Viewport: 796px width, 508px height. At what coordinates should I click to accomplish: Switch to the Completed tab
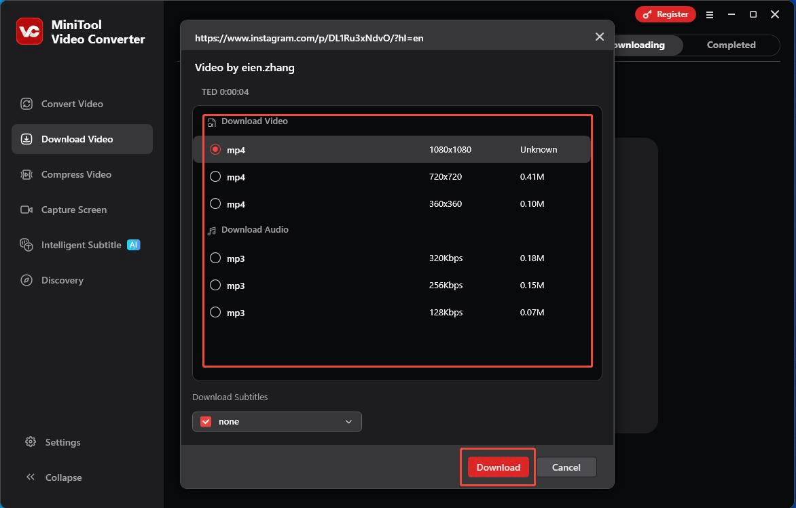731,45
